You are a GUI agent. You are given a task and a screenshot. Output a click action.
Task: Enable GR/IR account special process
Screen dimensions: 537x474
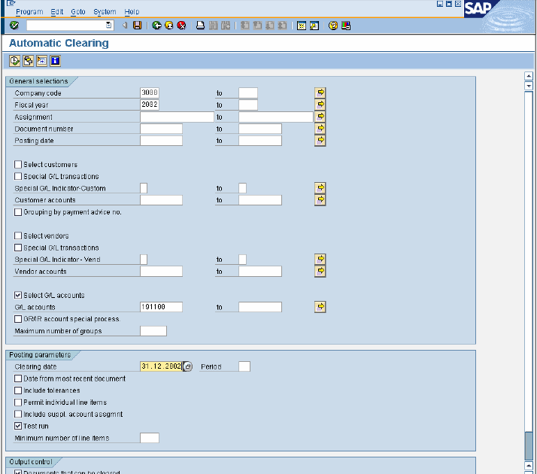pyautogui.click(x=18, y=319)
